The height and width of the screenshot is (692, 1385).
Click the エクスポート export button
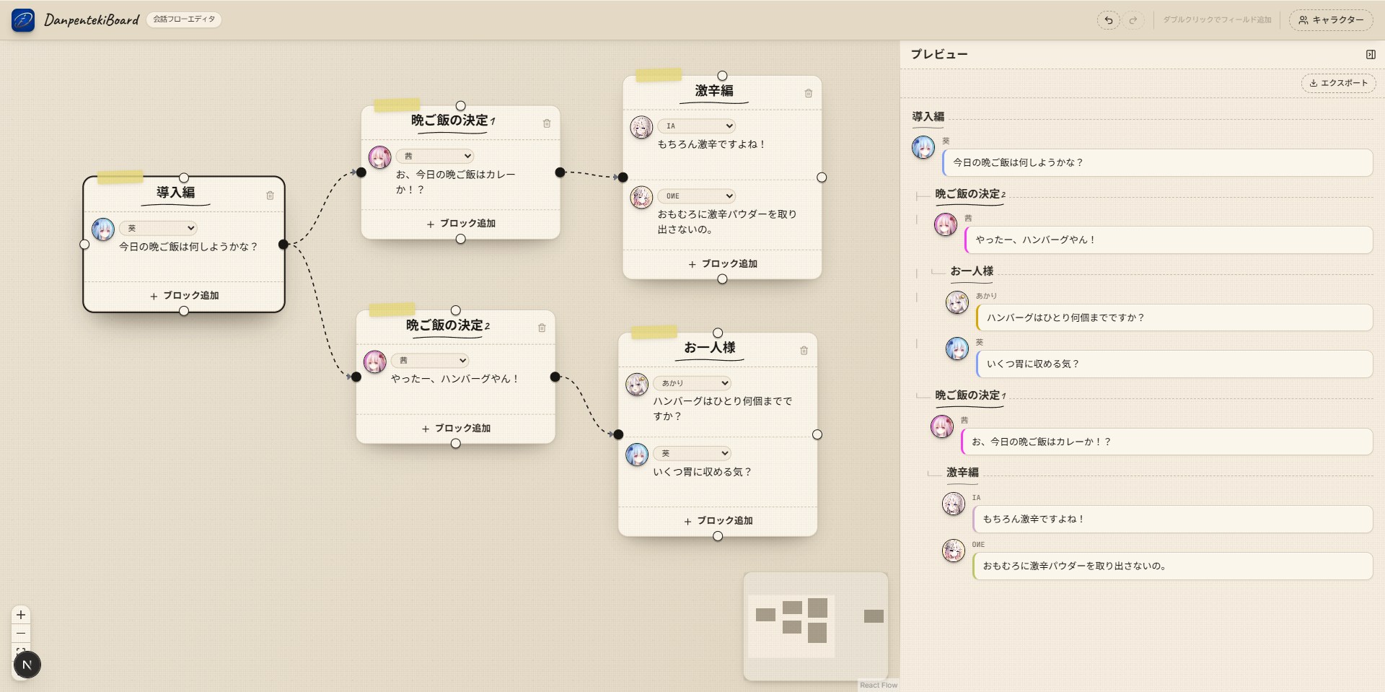pos(1339,83)
